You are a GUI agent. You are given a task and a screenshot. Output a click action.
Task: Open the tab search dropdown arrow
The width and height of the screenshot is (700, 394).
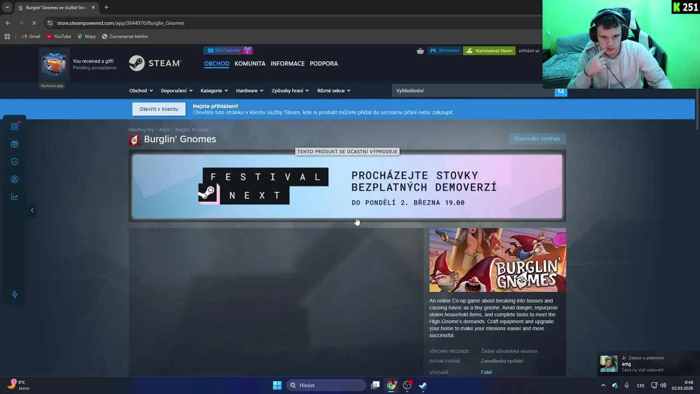tap(7, 8)
